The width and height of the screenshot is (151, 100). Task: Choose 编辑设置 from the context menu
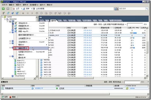coord(31,48)
